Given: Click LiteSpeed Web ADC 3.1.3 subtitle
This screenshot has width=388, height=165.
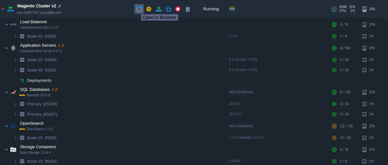Looking at the screenshot, I should (39, 28).
